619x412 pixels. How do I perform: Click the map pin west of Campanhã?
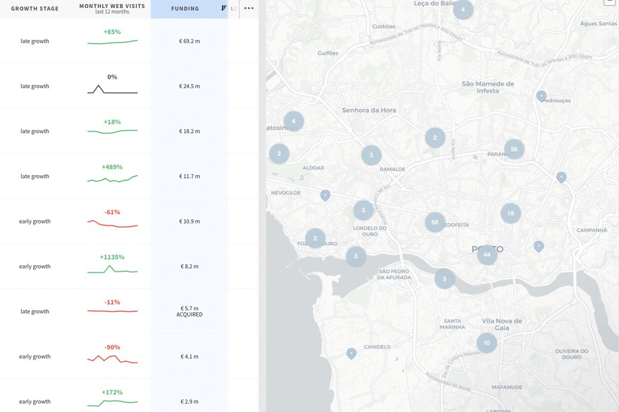coord(539,246)
